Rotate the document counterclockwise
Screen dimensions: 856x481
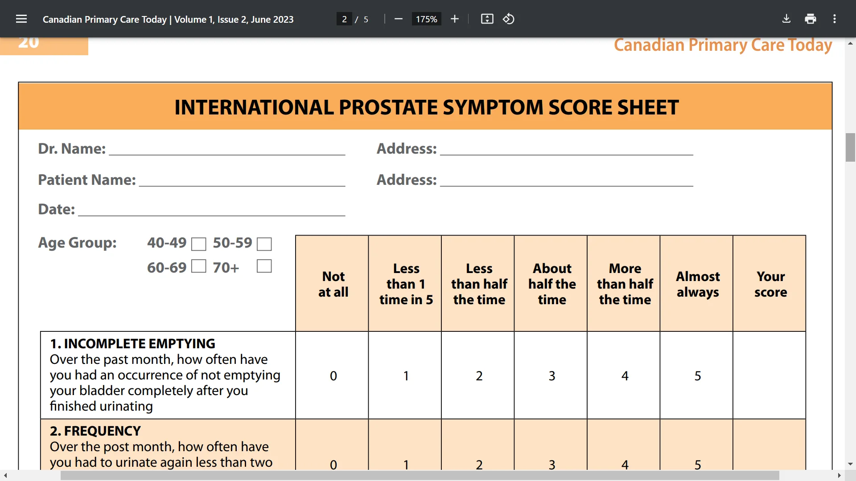click(509, 19)
